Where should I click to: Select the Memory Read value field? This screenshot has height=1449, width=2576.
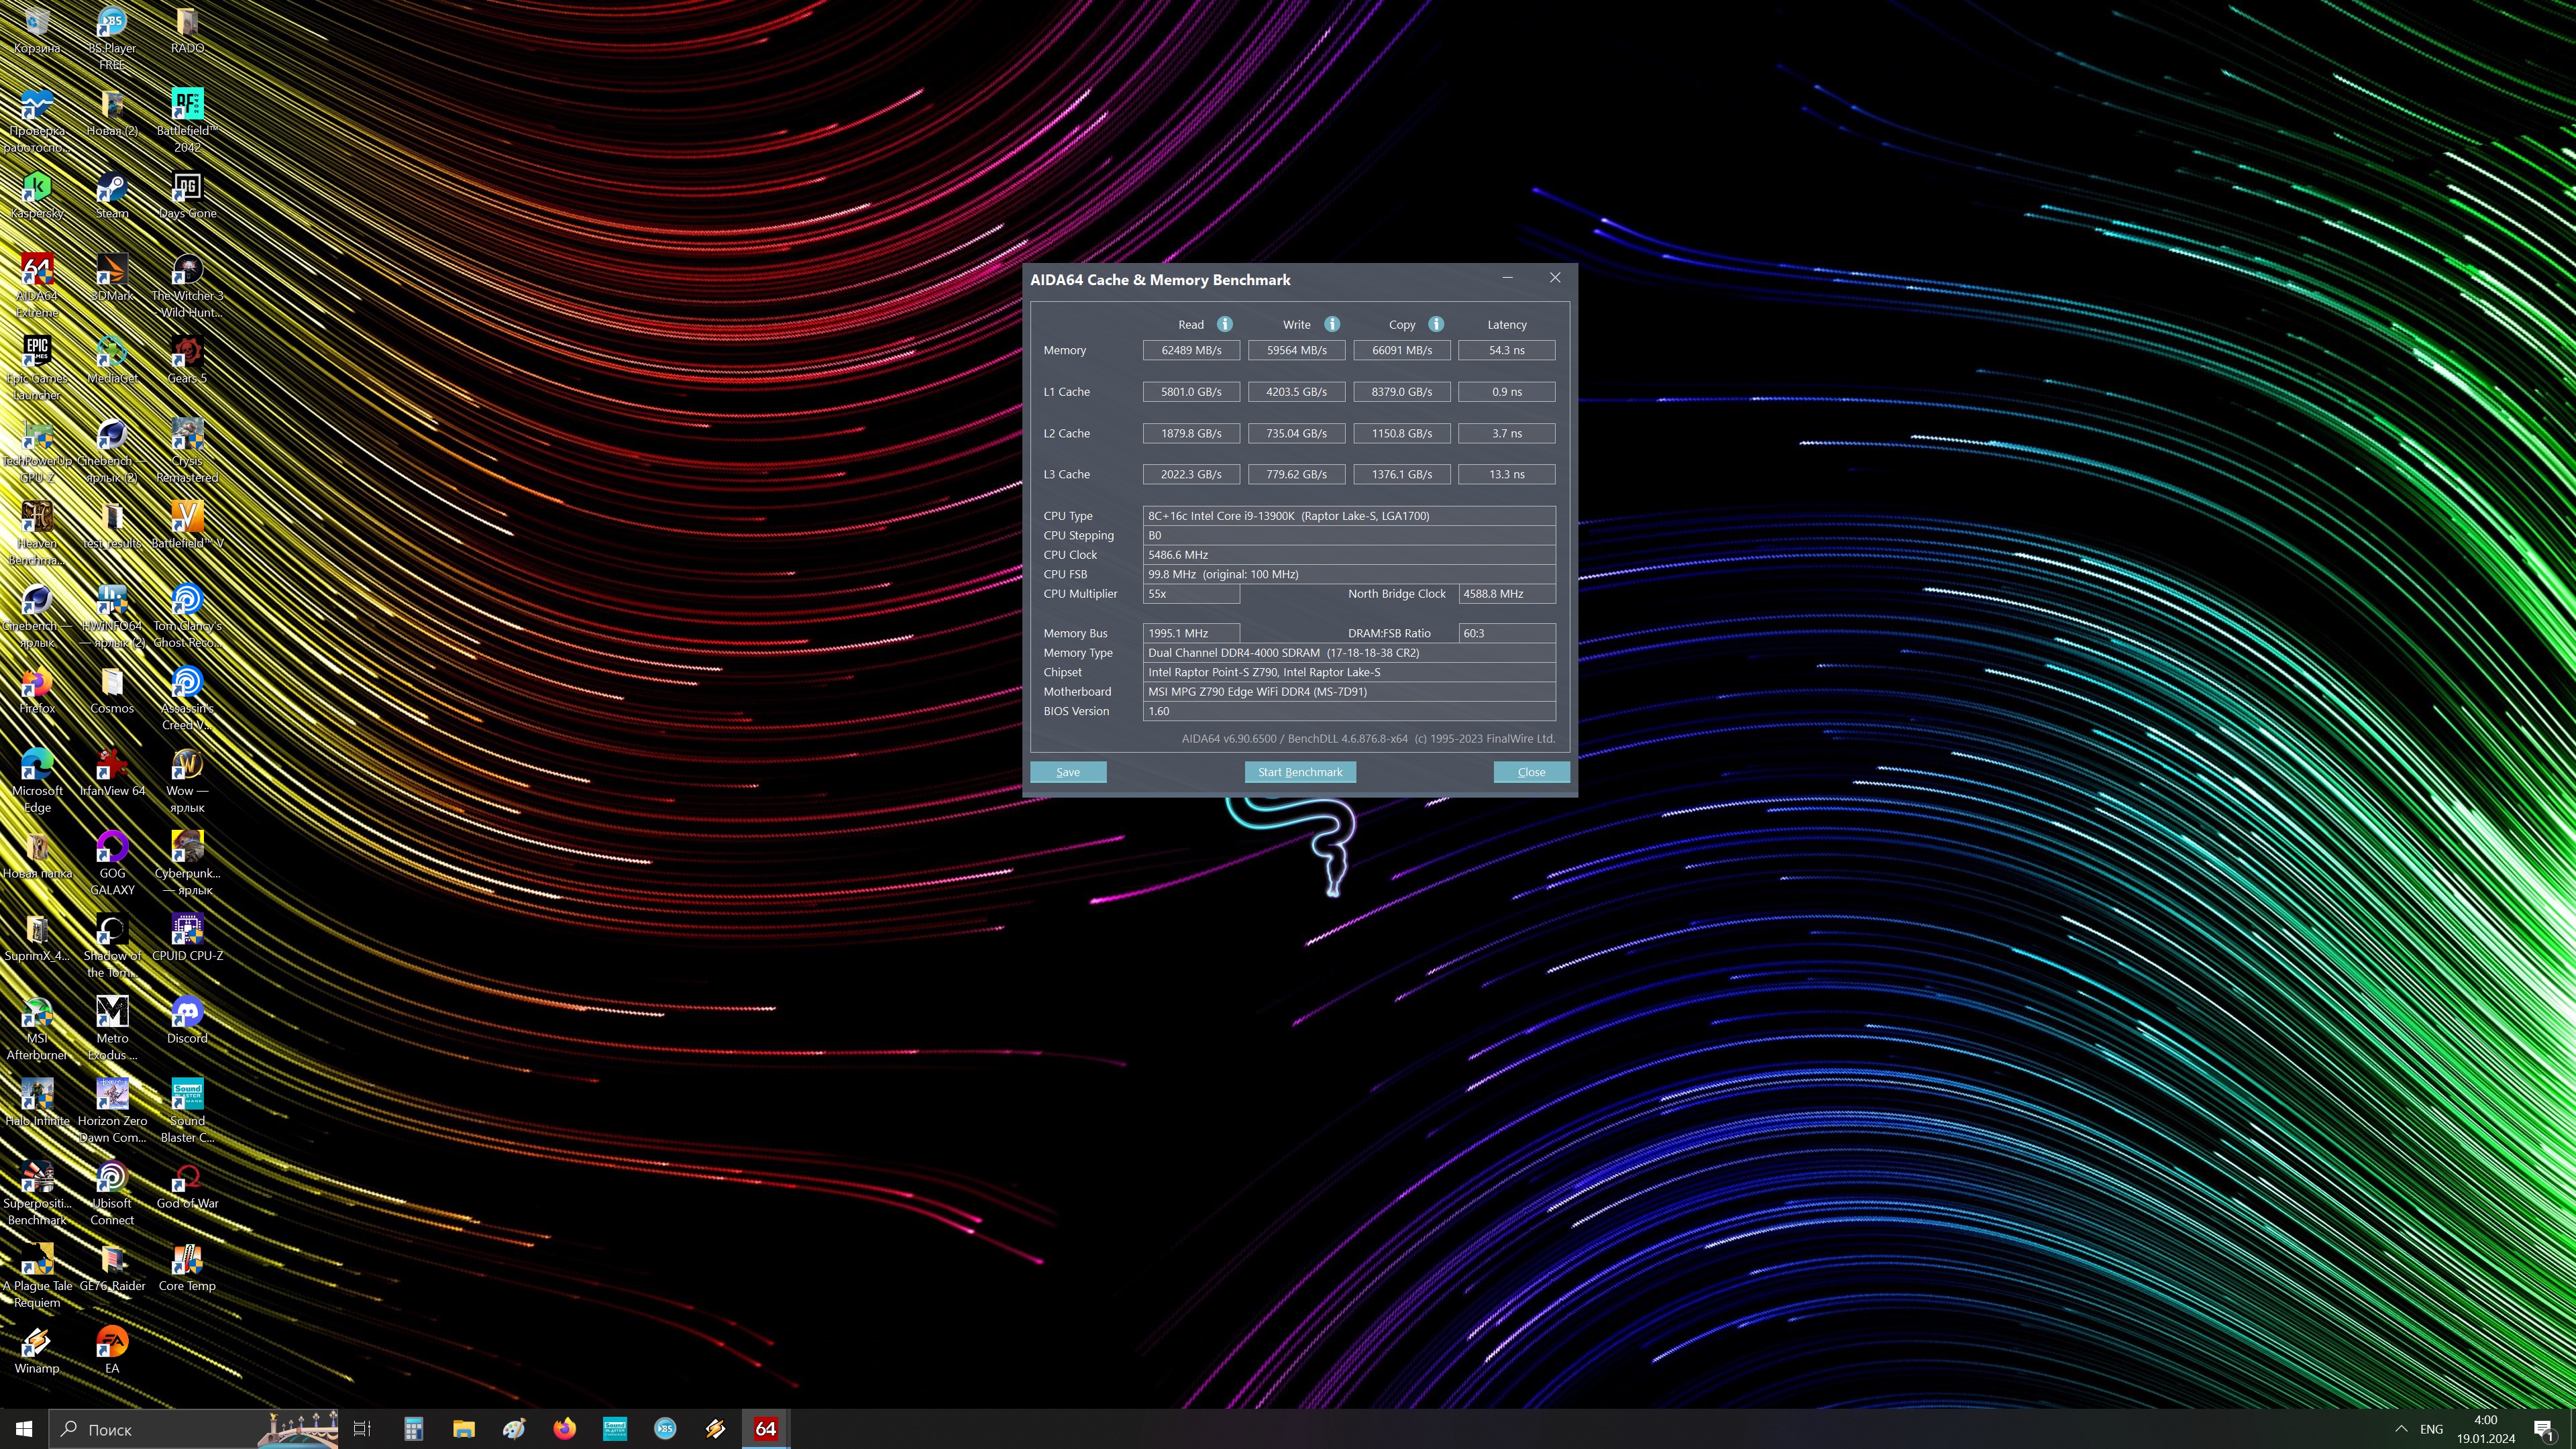[x=1191, y=350]
